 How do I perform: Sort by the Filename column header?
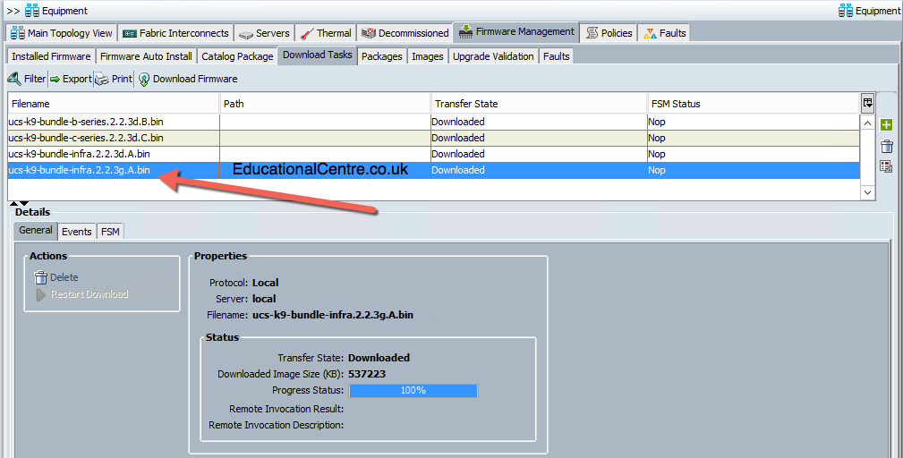[x=114, y=104]
